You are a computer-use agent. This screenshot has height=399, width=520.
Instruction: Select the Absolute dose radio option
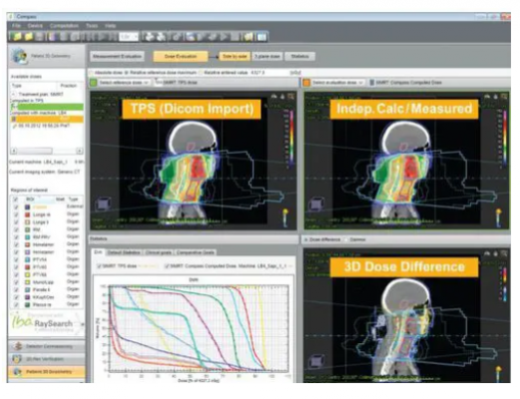[92, 73]
